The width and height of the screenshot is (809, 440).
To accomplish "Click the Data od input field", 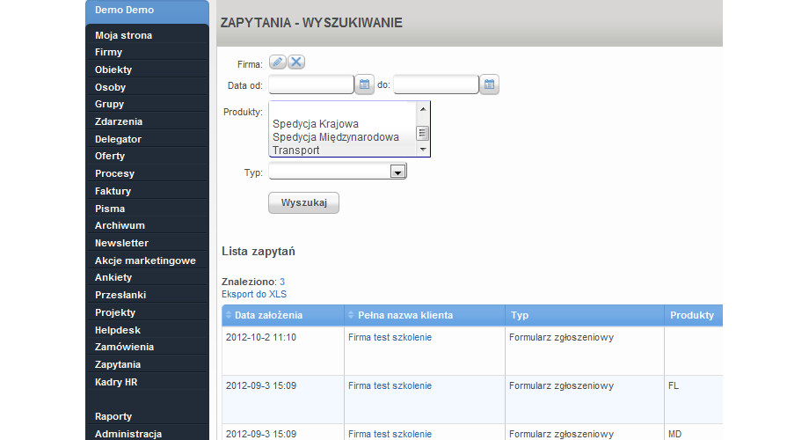I will click(x=311, y=84).
